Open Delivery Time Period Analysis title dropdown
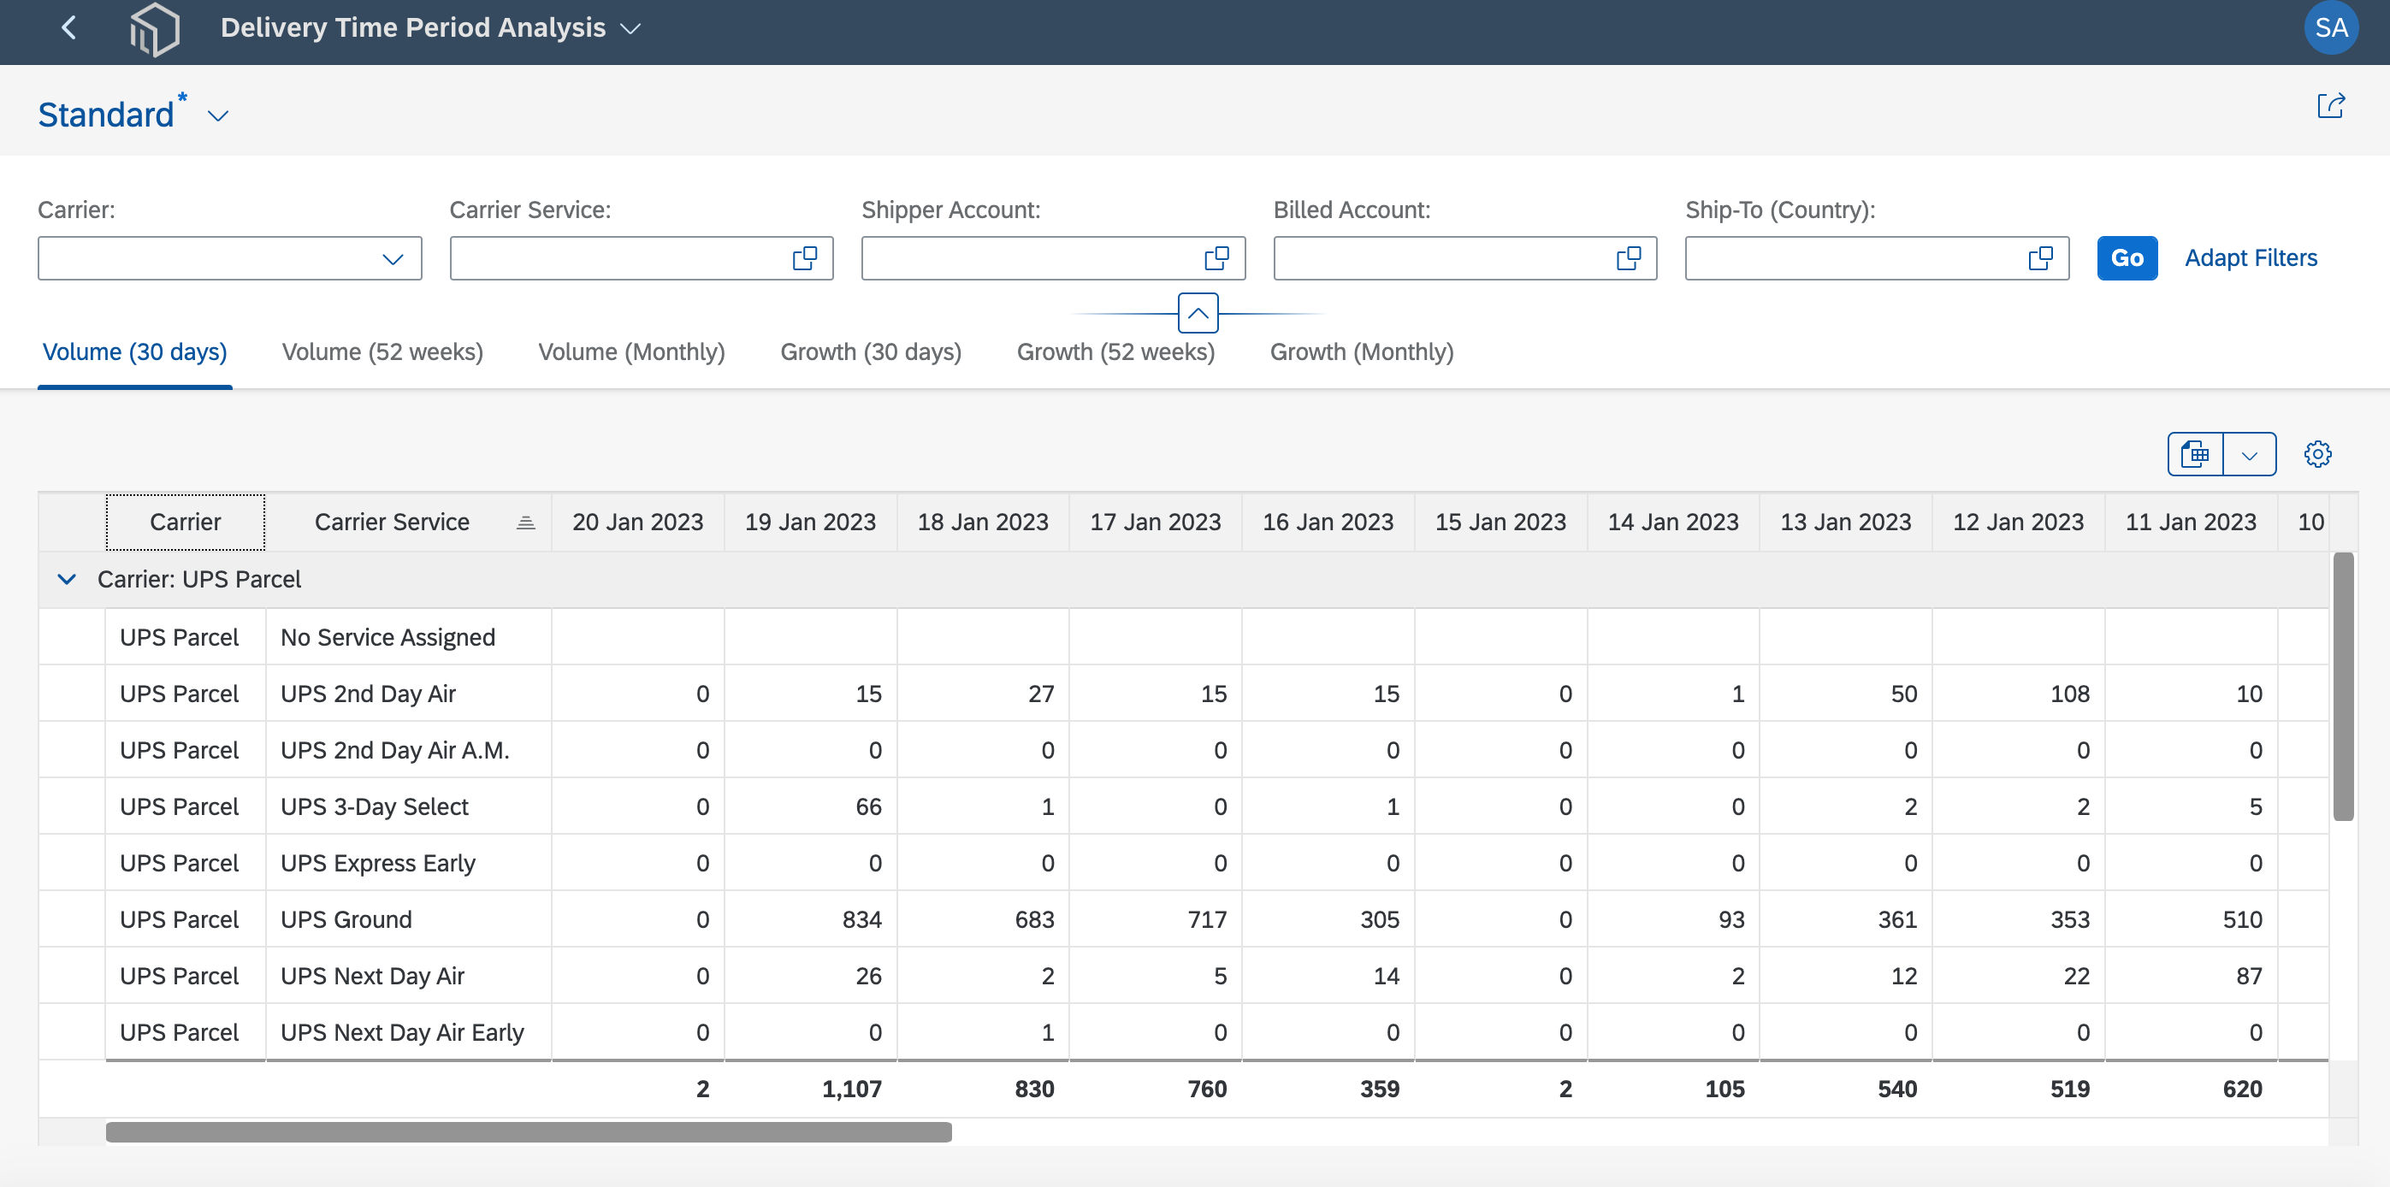 631,29
